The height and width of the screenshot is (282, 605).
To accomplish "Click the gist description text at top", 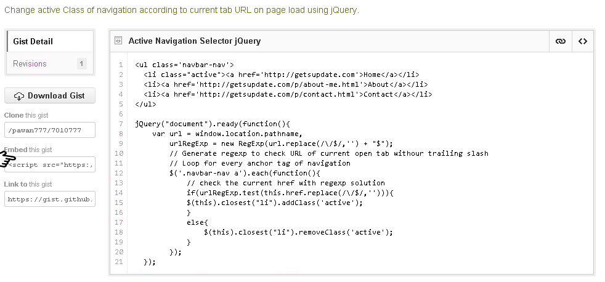I will [x=182, y=10].
